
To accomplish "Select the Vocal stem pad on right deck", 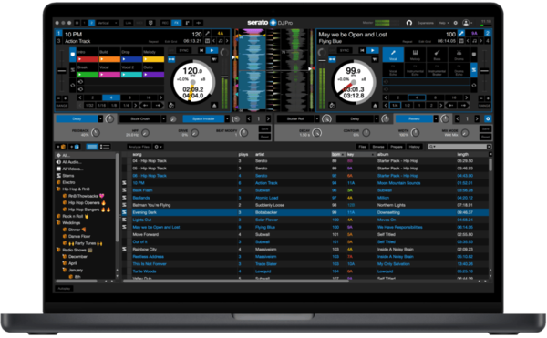I will [x=393, y=55].
